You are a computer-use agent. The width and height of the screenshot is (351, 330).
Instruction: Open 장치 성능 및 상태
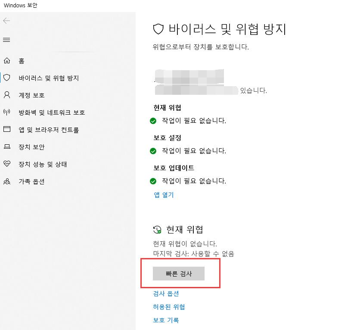43,164
